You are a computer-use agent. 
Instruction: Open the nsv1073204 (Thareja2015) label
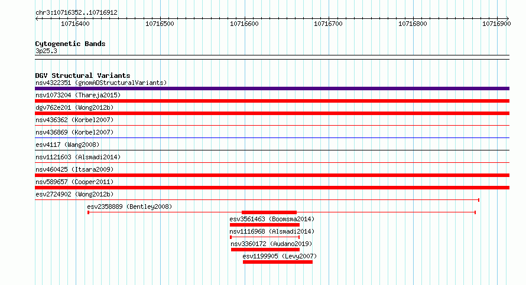pyautogui.click(x=78, y=95)
